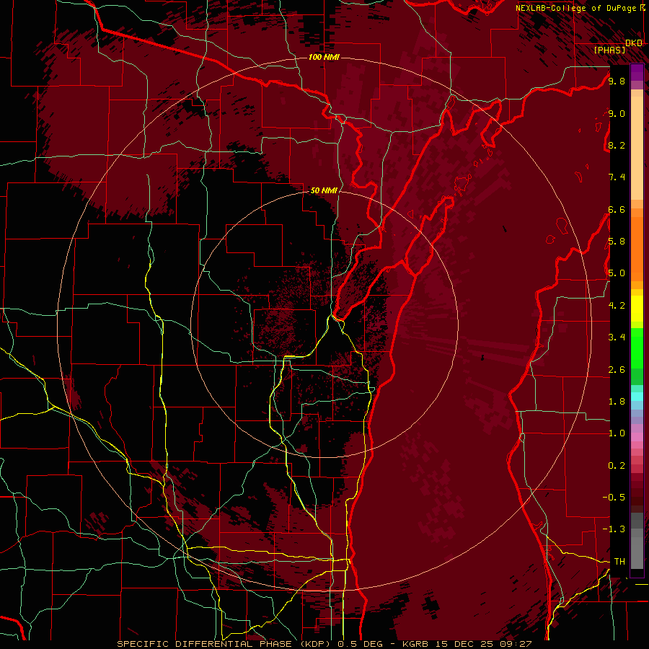Click the -1.3 scale value
This screenshot has width=649, height=649.
pos(614,529)
